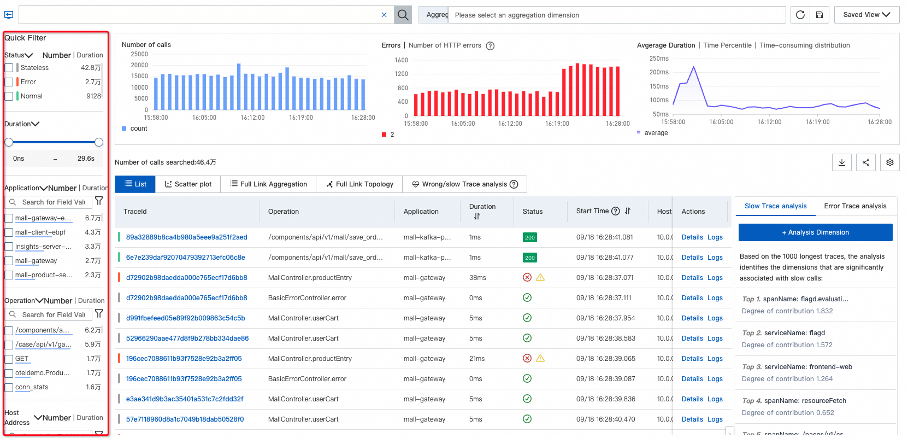Click the help icon beside Start Time
Screen dimensions: 908x438
point(616,211)
